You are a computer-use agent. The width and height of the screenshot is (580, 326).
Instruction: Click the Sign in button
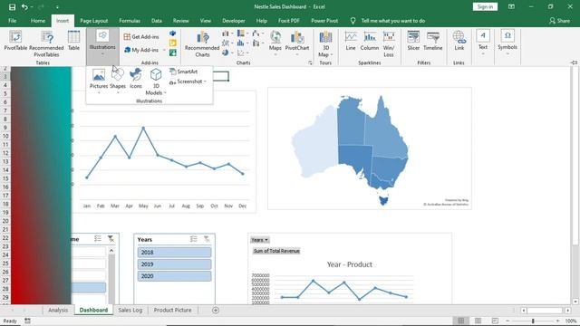[x=485, y=6]
